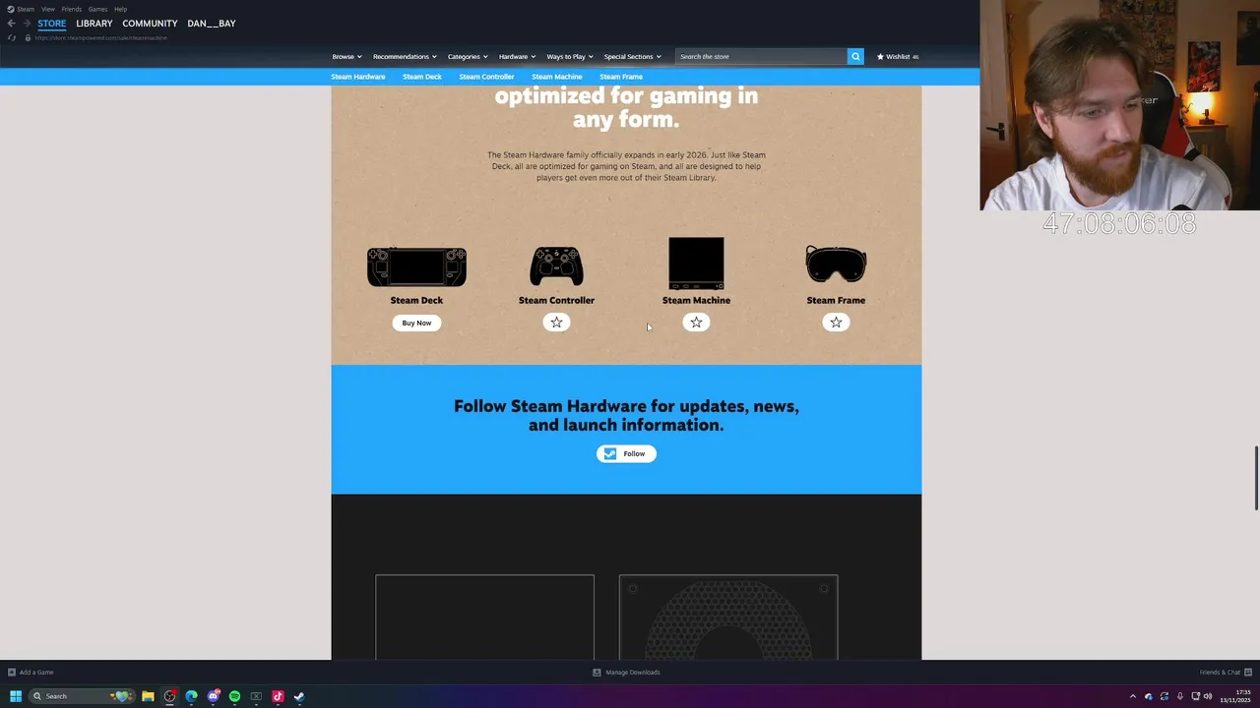Click the Steam Machine vent view thumbnail
Screen dimensions: 1260x708
[728, 618]
